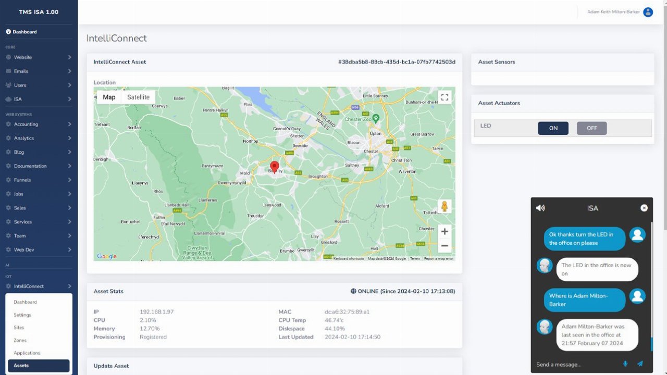667x375 pixels.
Task: Click the gear icon beside Funnels
Action: click(8, 180)
